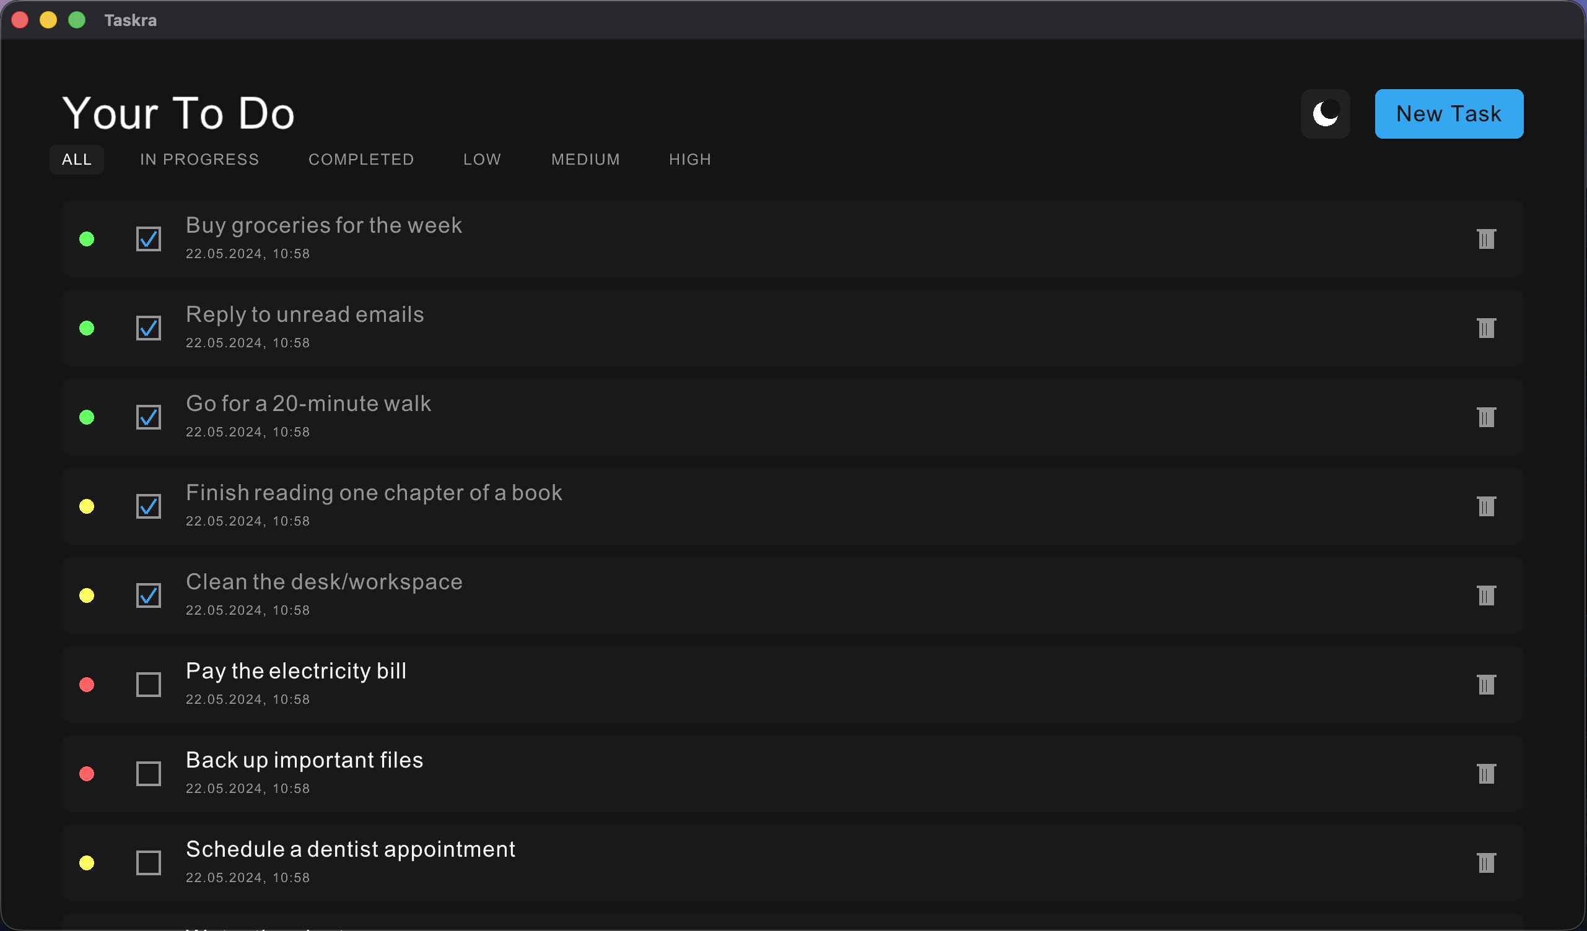Viewport: 1587px width, 931px height.
Task: Open the Go for a 20-minute walk title
Action: point(308,404)
